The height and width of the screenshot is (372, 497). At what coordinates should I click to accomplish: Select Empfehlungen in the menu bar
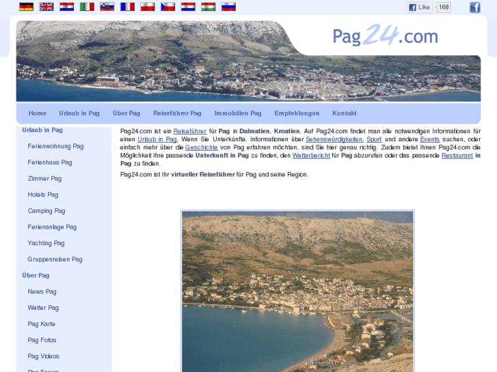click(297, 113)
